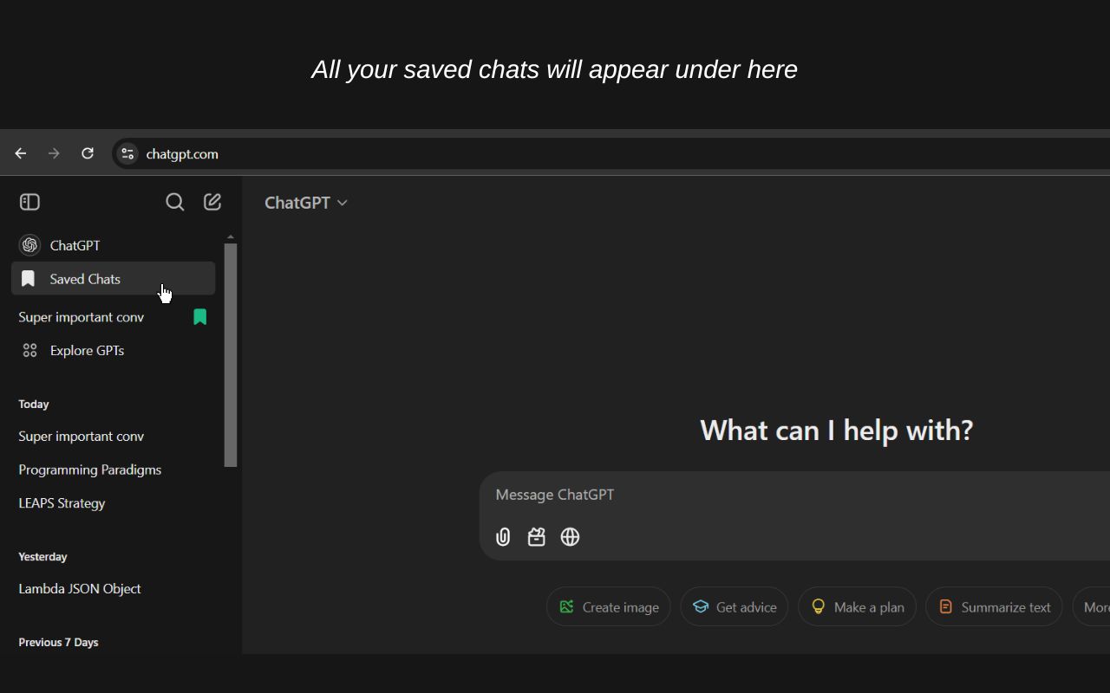Toggle the green bookmark on Super important conv
This screenshot has height=693, width=1110.
coord(200,317)
